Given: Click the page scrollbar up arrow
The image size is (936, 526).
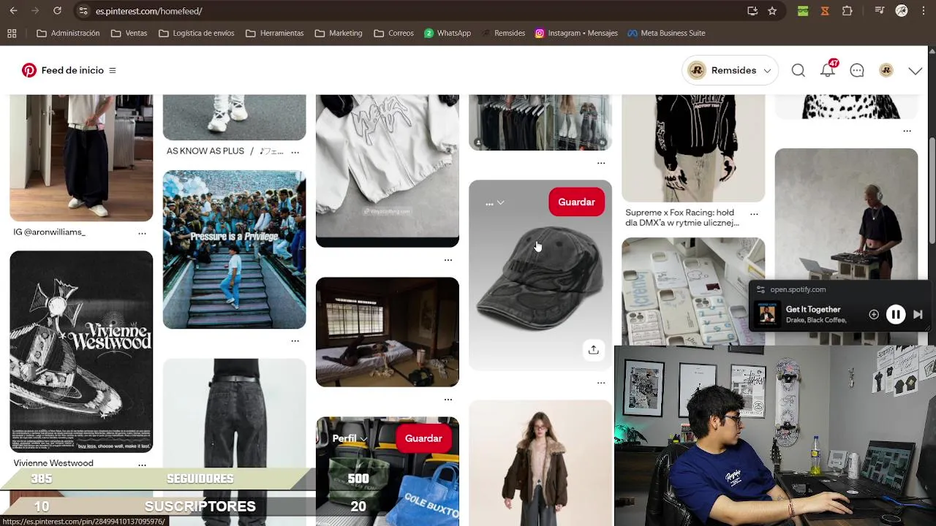Looking at the screenshot, I should 932,50.
